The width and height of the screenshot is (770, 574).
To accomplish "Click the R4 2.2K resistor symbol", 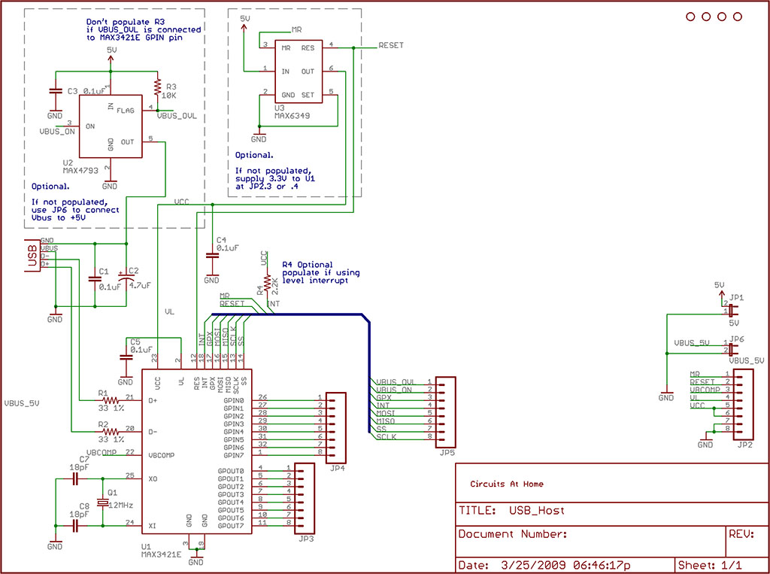I will click(268, 284).
